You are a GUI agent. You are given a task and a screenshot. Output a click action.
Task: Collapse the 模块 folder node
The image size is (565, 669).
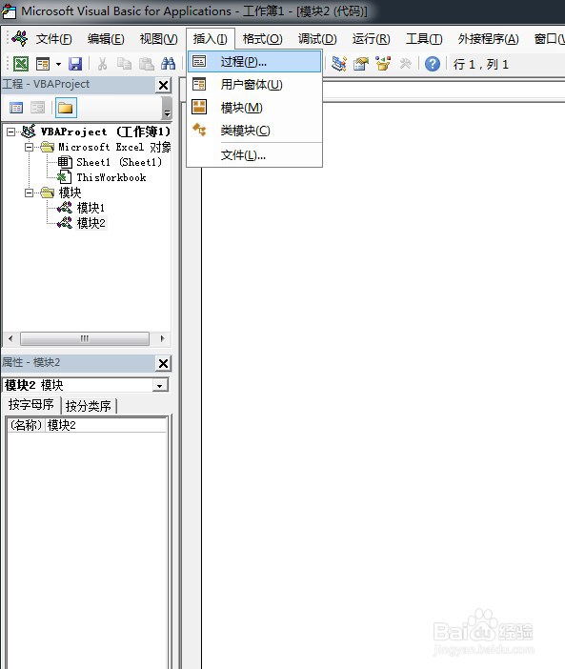(x=29, y=193)
